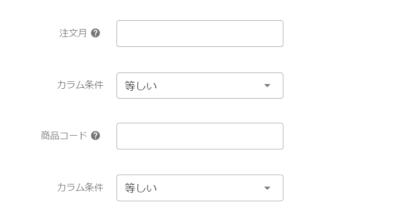Screen dimensions: 394x218
Task: Expand the condition list directly above 商品コード
Action: (199, 86)
